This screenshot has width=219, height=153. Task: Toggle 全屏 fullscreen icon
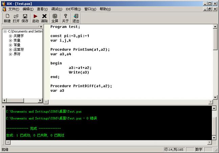pyautogui.click(x=55, y=18)
